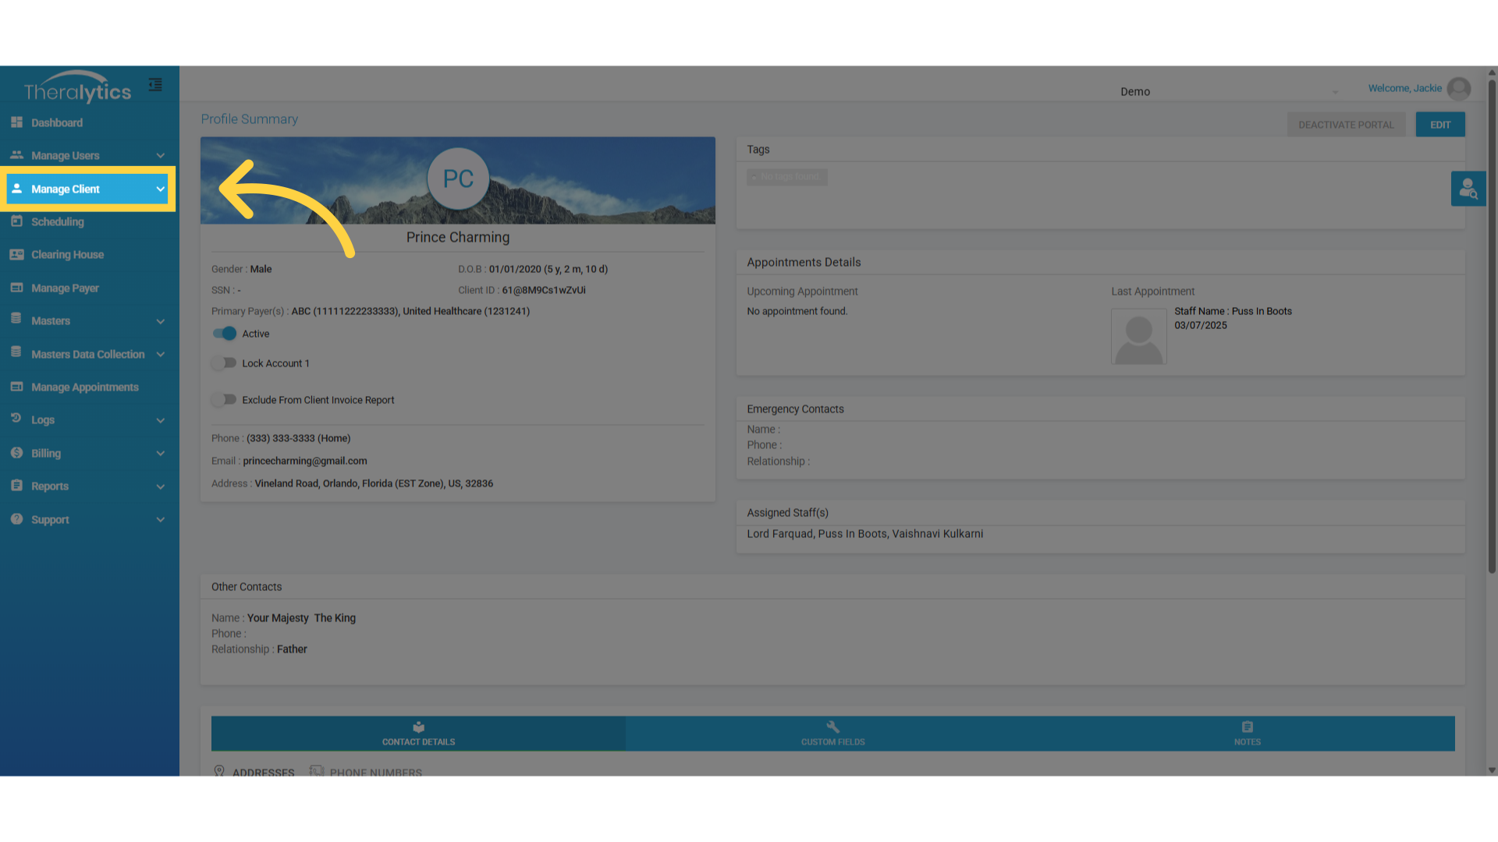Toggle the Active switch off

pyautogui.click(x=225, y=334)
